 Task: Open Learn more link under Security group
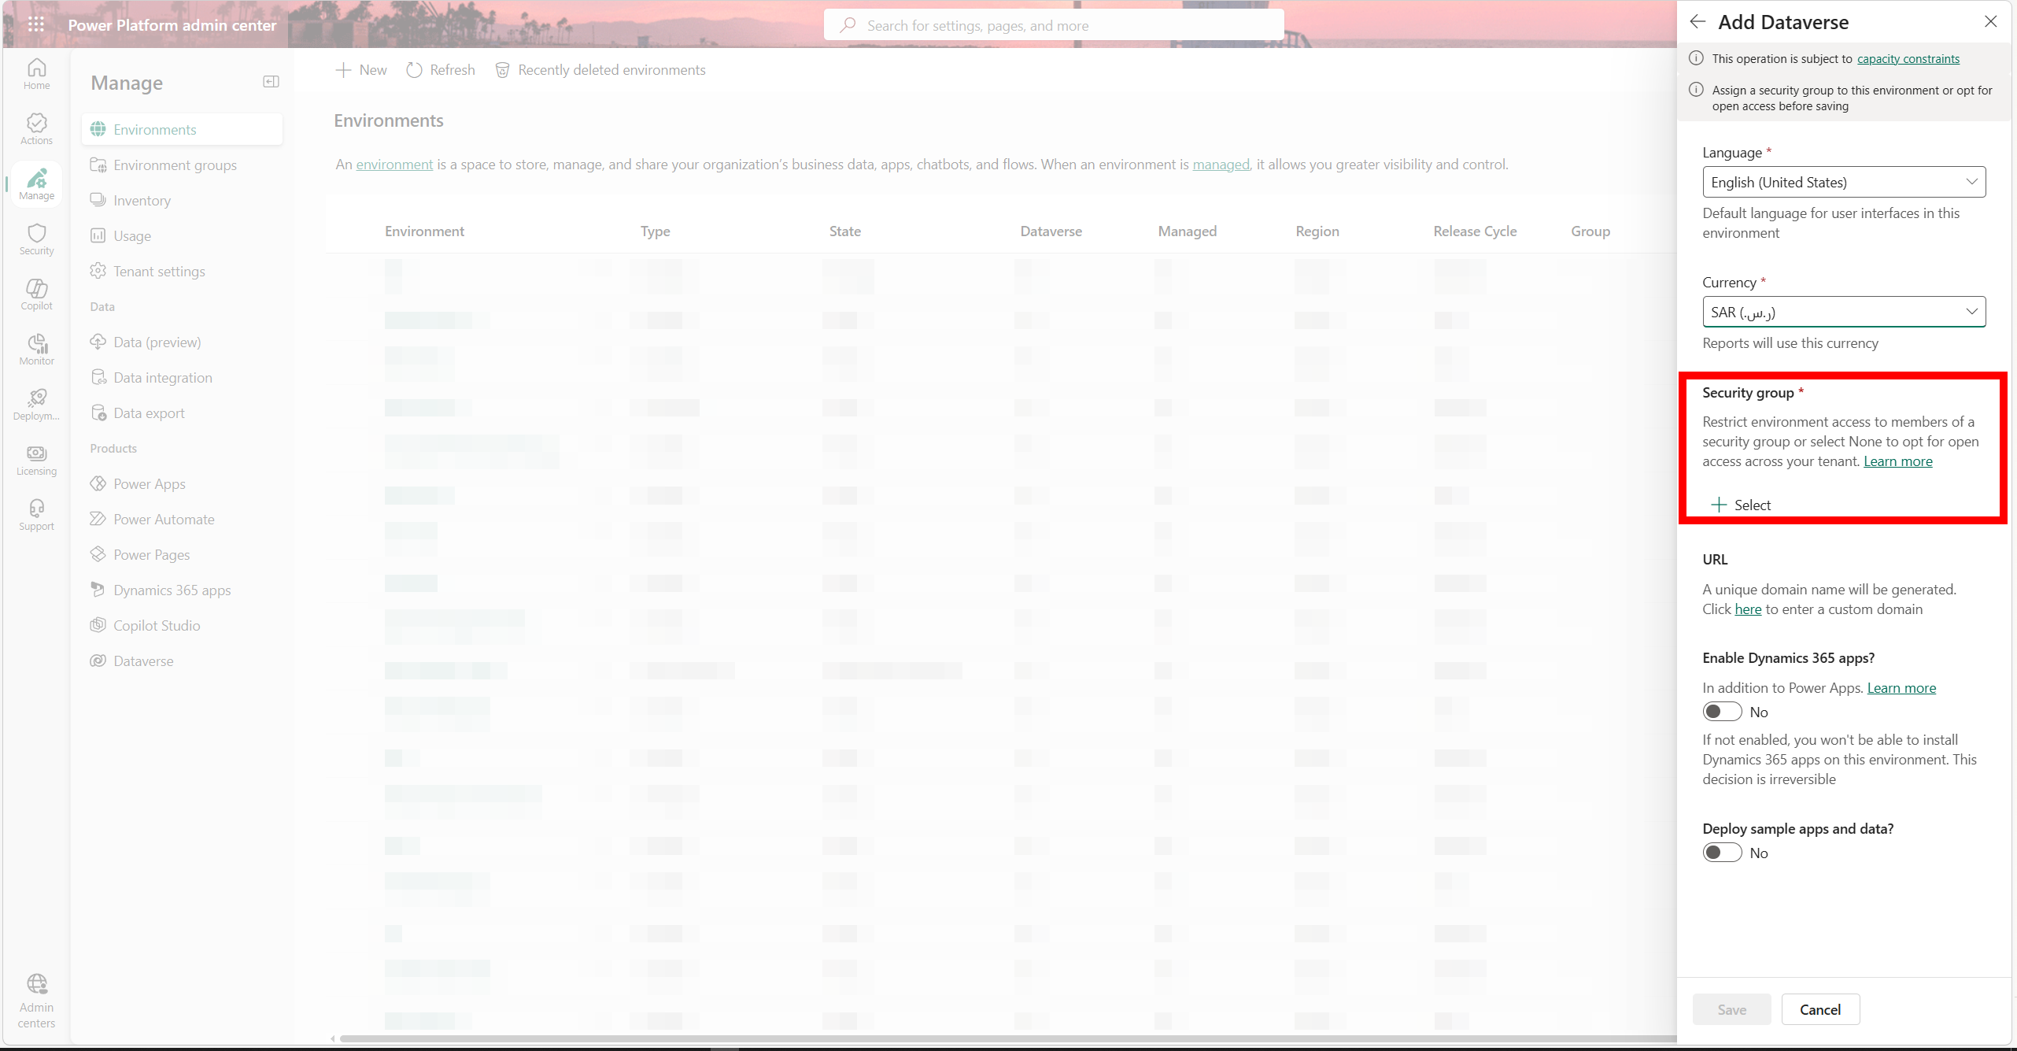click(x=1897, y=461)
